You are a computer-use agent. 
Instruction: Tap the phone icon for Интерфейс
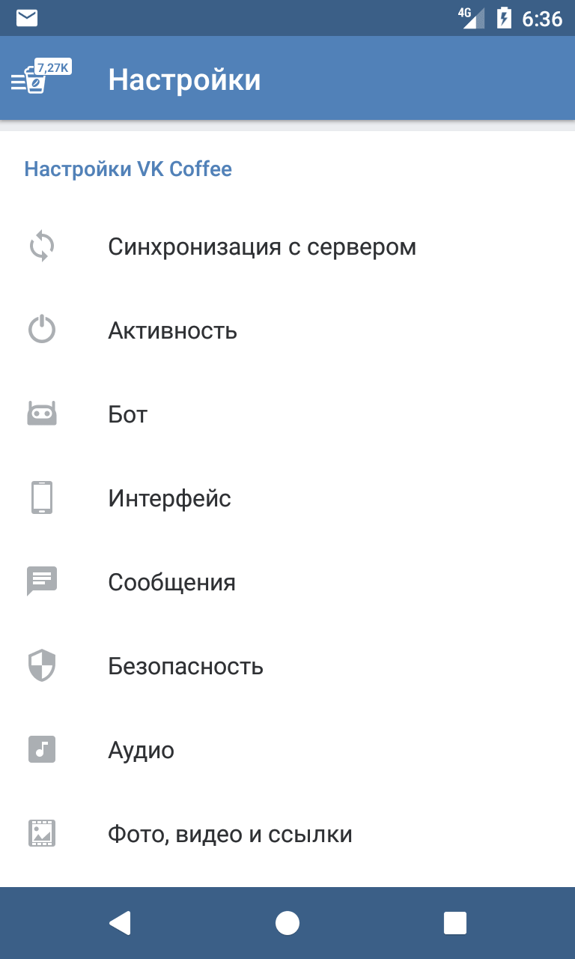42,498
